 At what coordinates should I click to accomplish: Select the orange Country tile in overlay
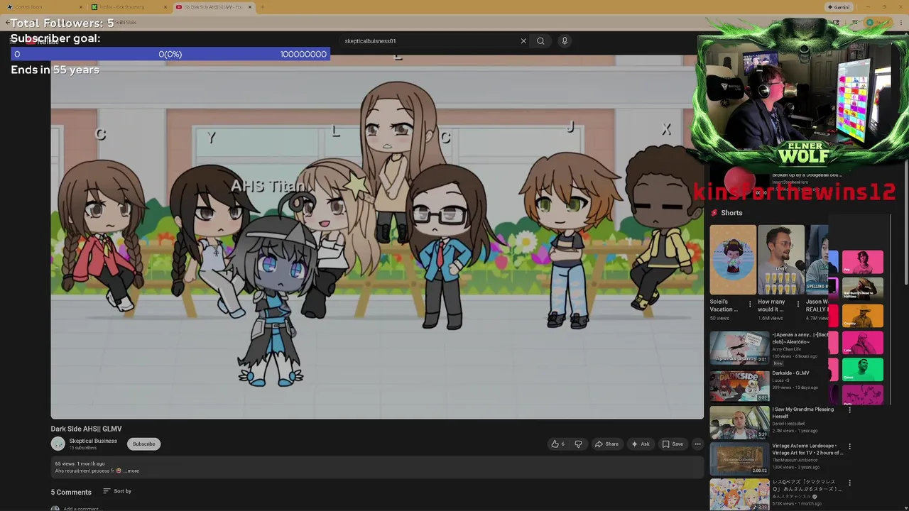click(x=863, y=317)
